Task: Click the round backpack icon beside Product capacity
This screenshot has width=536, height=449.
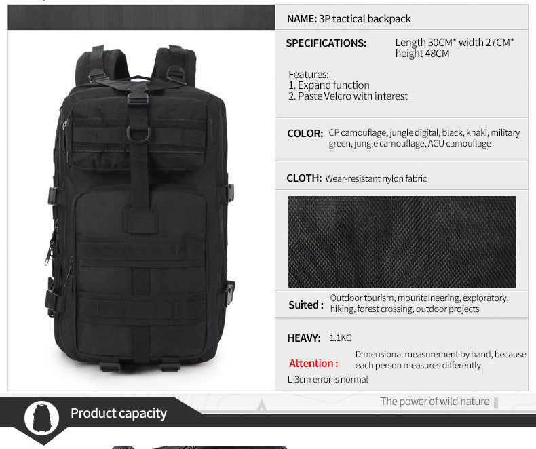Action: point(41,418)
